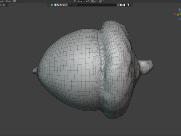
Task: Toggle the fifth filter icon next to magnifier
Action: tap(66, 5)
